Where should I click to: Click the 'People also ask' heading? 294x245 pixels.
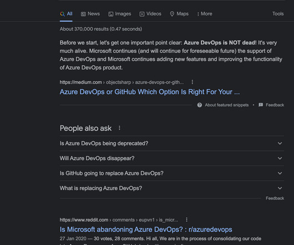point(85,128)
